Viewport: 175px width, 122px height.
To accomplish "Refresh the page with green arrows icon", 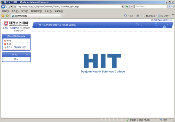I will [127, 6].
